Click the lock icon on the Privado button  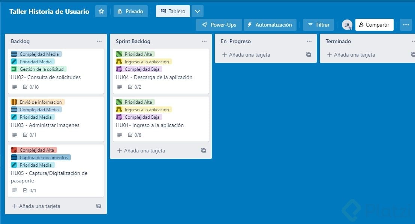(x=119, y=11)
